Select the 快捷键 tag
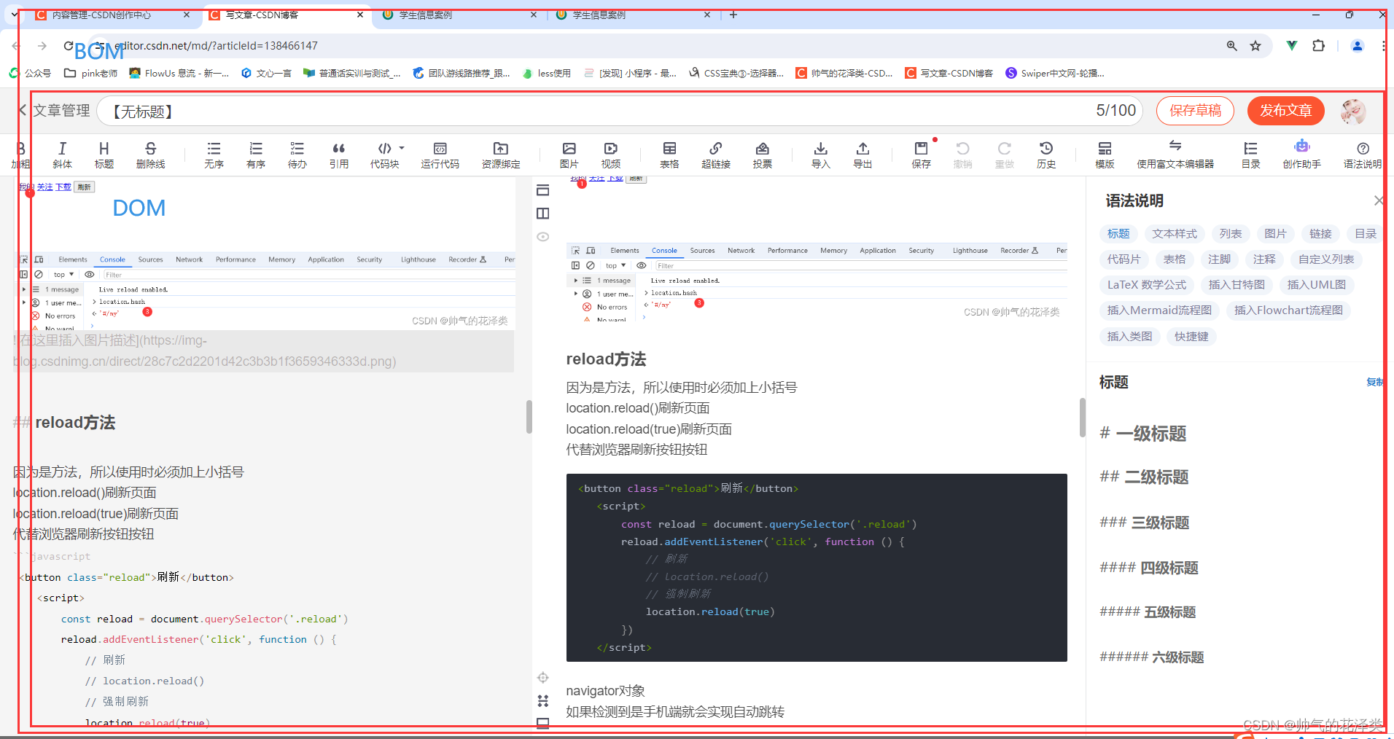This screenshot has width=1394, height=739. [x=1191, y=337]
